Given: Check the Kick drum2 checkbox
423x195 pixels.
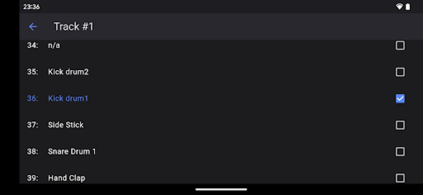Looking at the screenshot, I should tap(400, 72).
